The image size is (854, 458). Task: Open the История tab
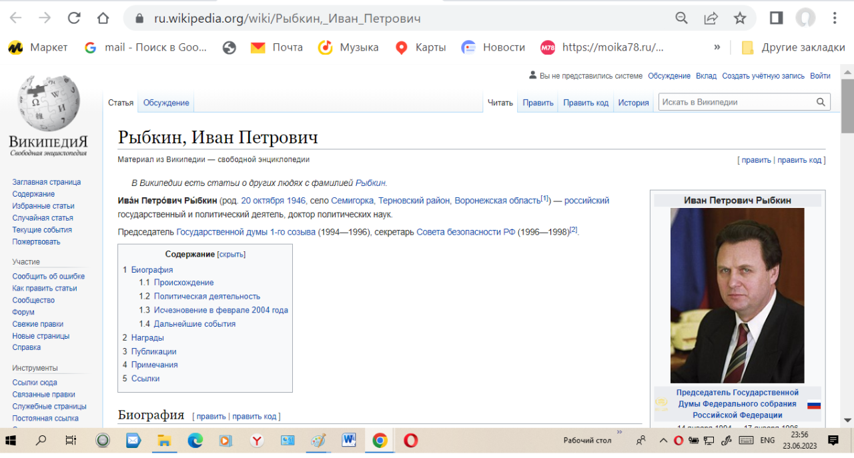tap(633, 103)
